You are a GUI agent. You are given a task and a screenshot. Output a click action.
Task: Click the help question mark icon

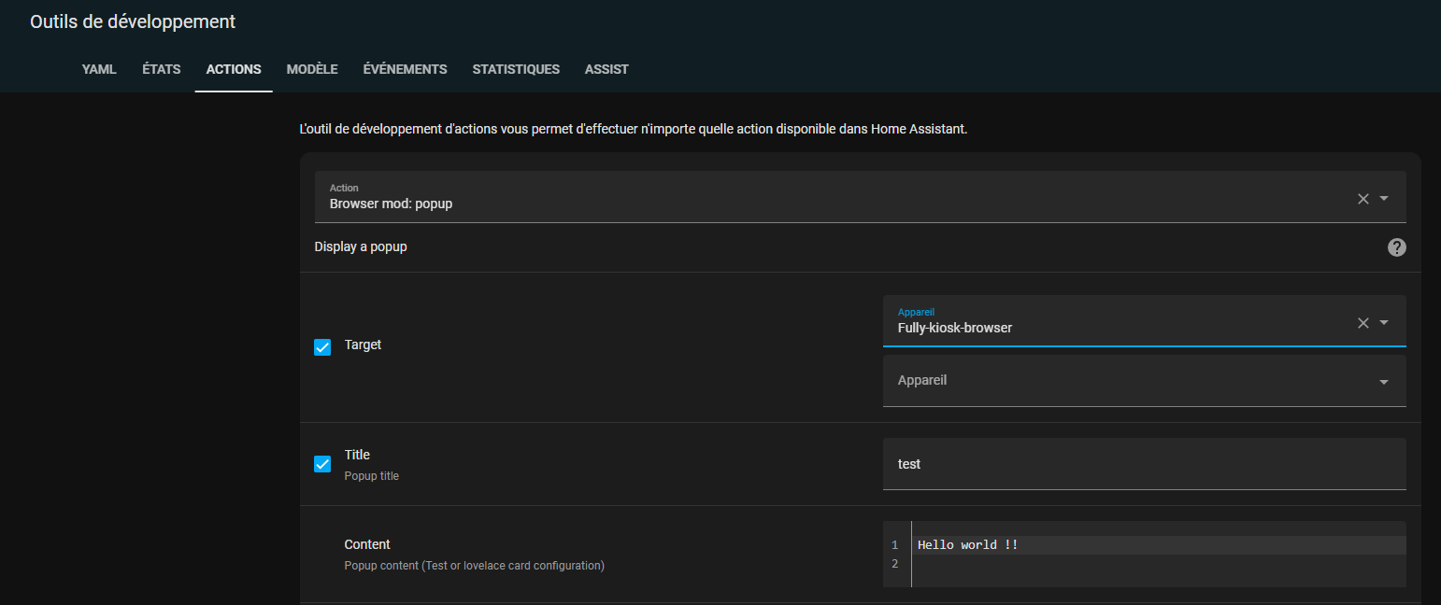pos(1396,247)
